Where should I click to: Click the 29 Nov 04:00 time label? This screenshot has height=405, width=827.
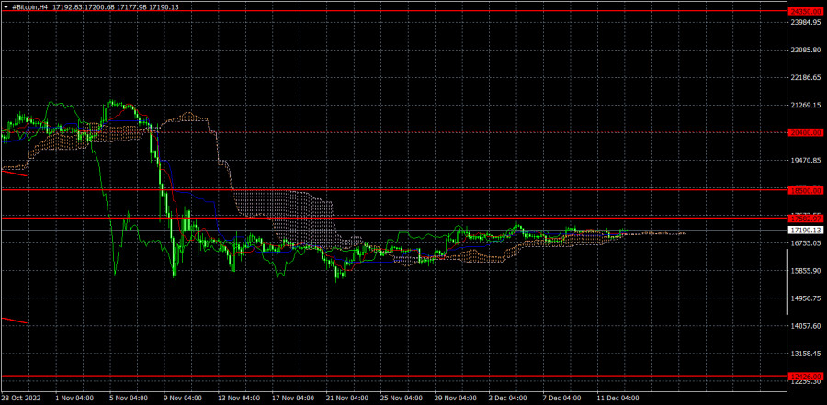[x=457, y=399]
